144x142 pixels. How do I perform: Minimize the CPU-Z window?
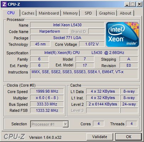127,4
